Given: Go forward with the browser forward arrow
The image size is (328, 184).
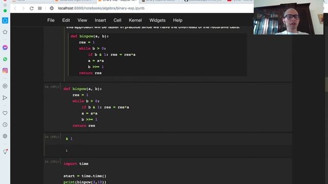Looking at the screenshot, I should [23, 8].
